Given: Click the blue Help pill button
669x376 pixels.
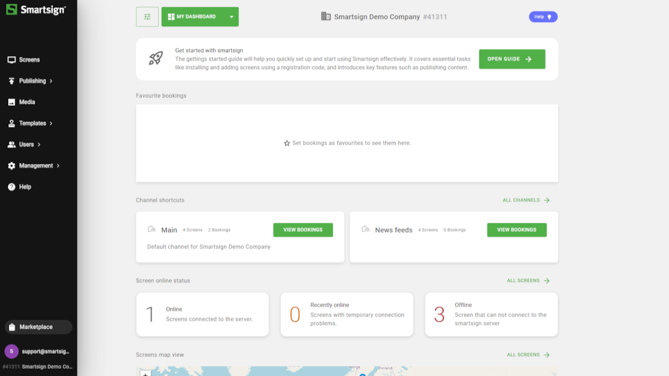Looking at the screenshot, I should (x=543, y=17).
